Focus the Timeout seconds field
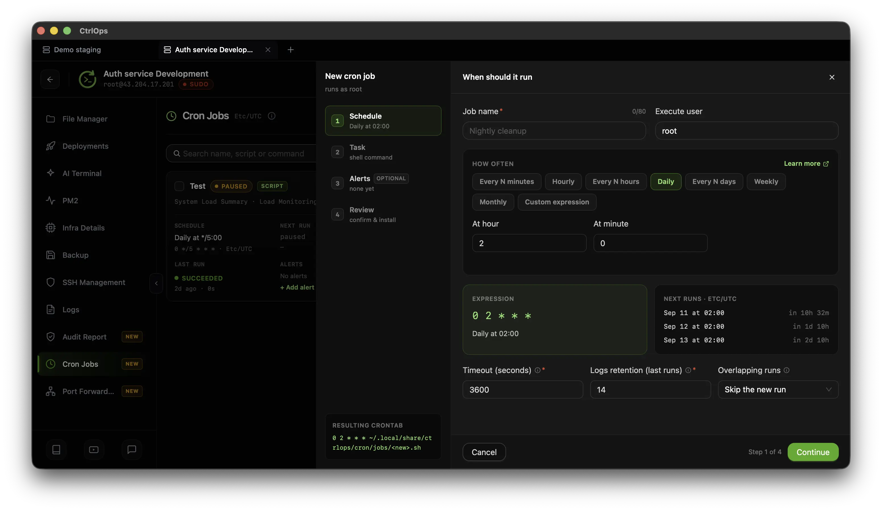 (x=523, y=389)
